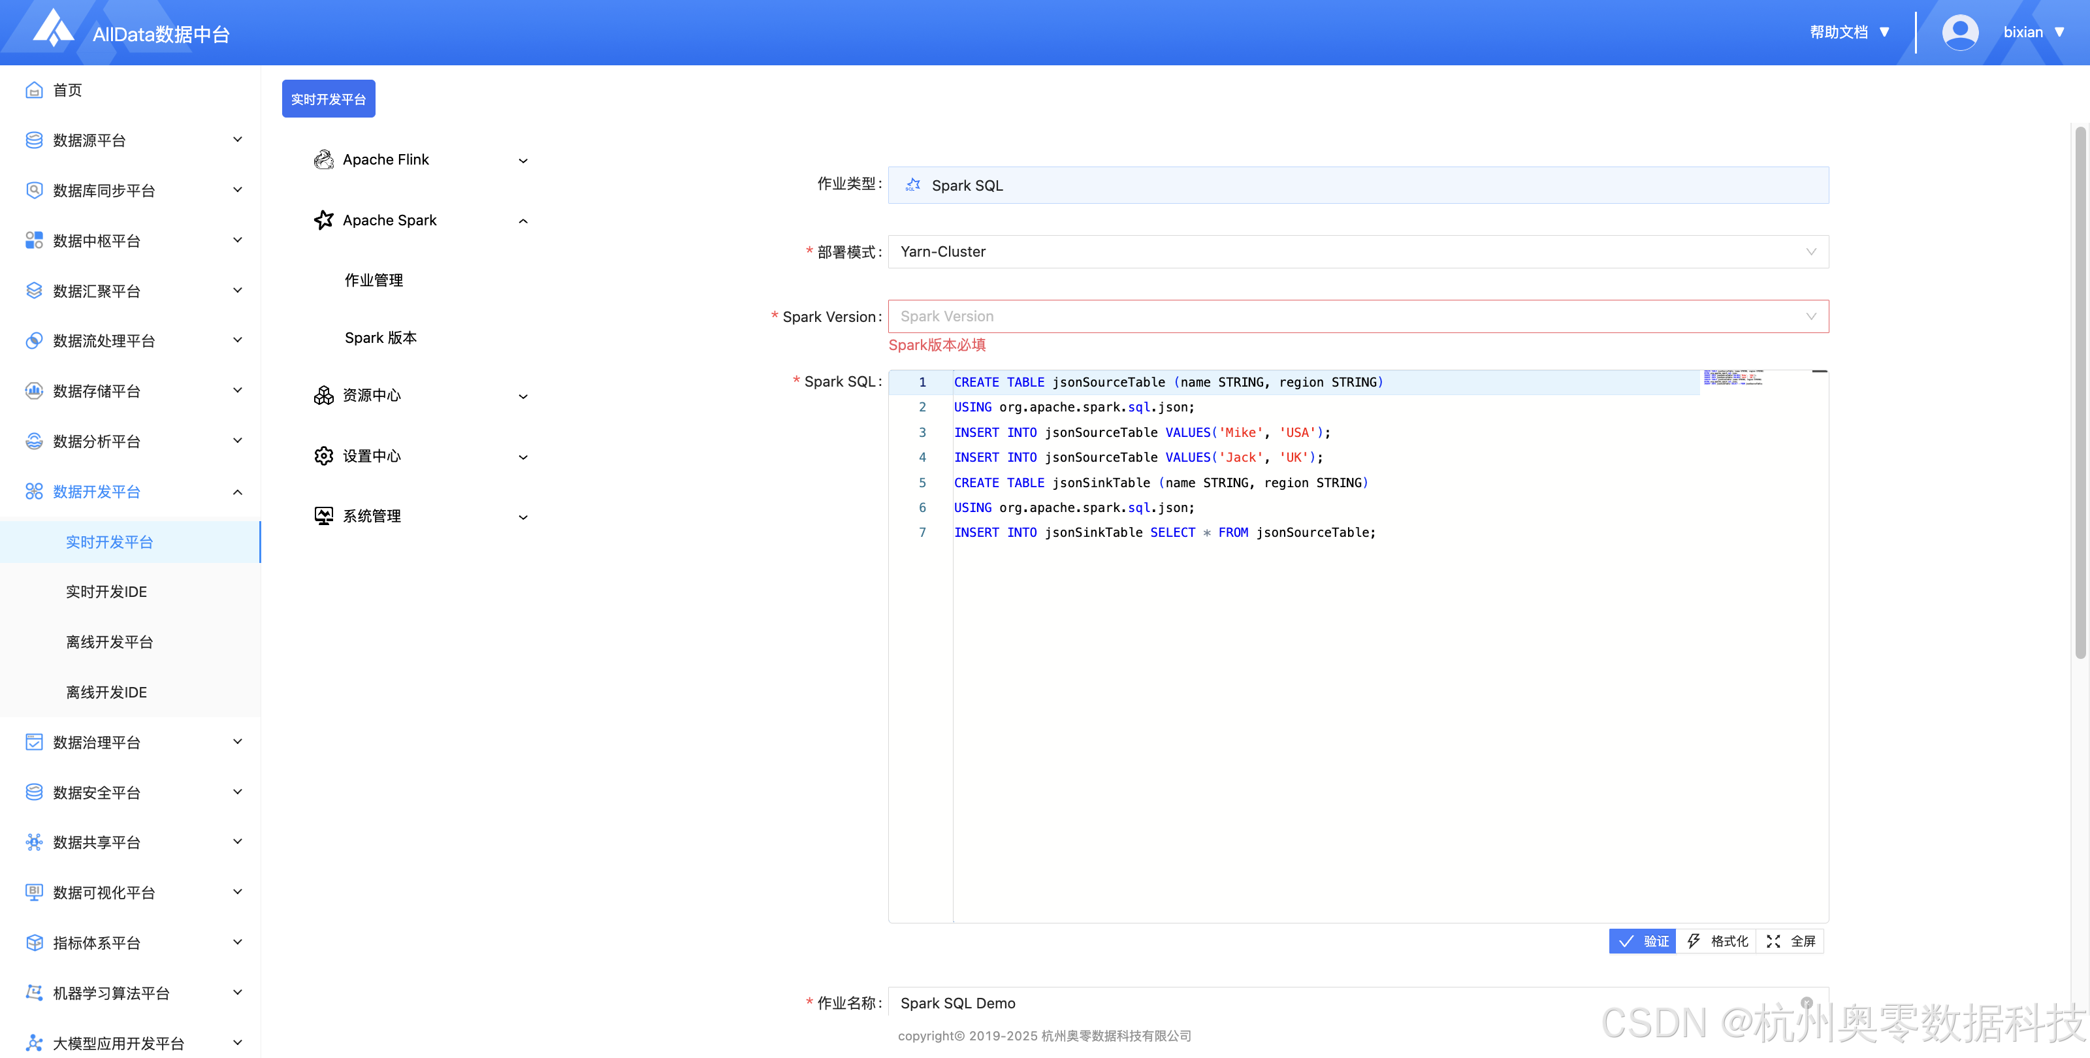Select the Spark 版本 menu item
Viewport: 2090px width, 1058px height.
[381, 338]
